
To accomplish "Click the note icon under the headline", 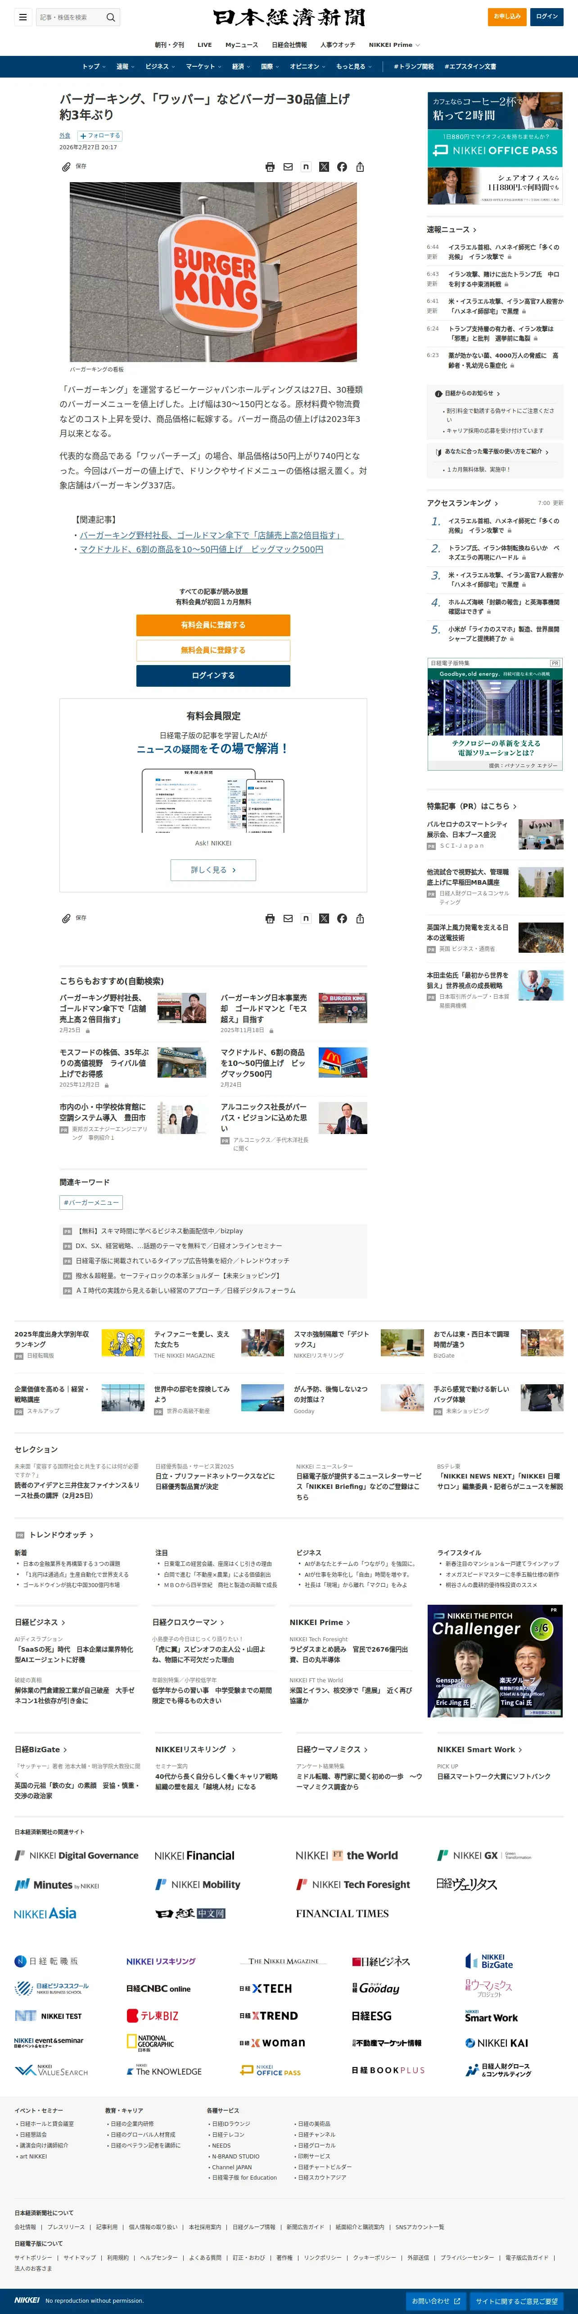I will tap(306, 167).
